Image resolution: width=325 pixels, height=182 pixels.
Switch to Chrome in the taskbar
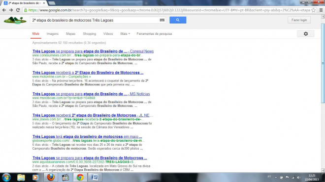tap(80, 178)
